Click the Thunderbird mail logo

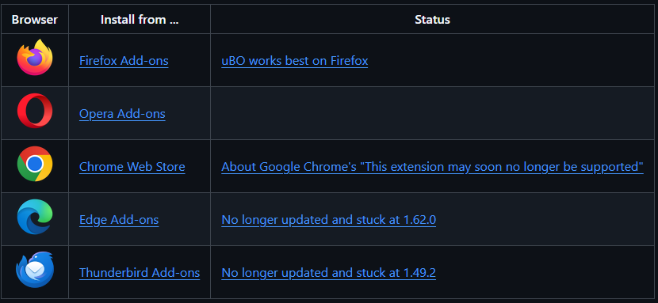(35, 270)
